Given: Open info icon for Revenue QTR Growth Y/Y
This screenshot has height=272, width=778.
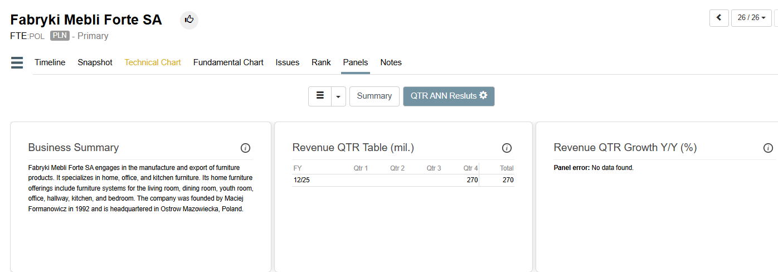Looking at the screenshot, I should point(768,148).
